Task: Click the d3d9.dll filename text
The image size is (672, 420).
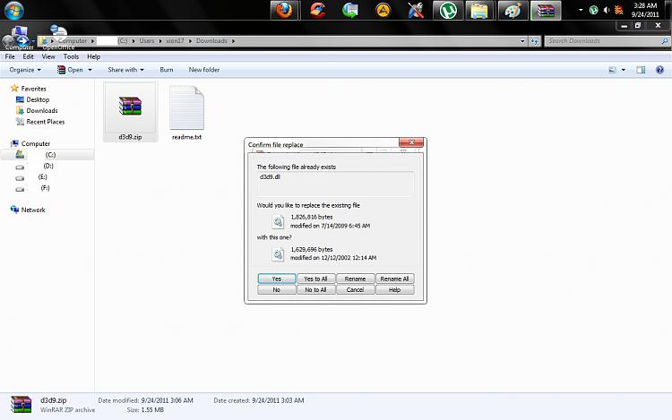Action: point(270,176)
